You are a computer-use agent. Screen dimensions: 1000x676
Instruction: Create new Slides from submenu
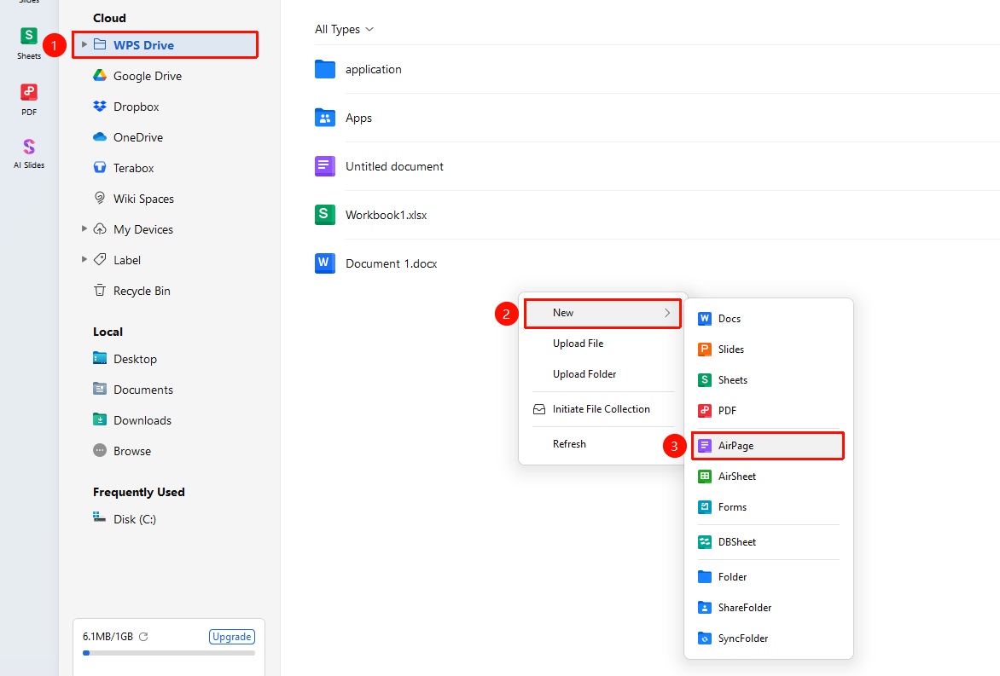tap(768, 350)
